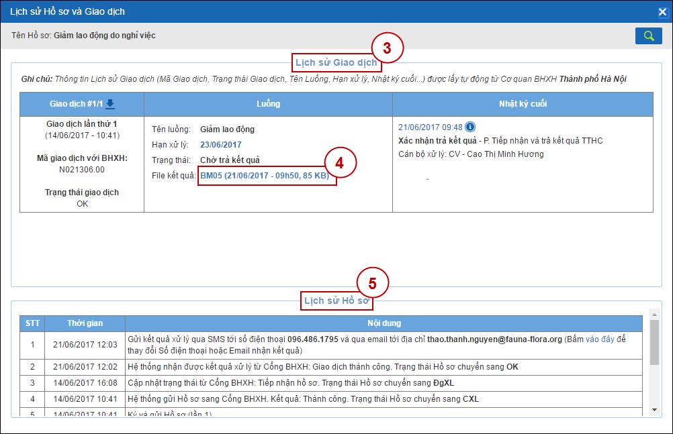The image size is (673, 434).
Task: Click the Giao dịch #1/1 header
Action: [x=81, y=104]
